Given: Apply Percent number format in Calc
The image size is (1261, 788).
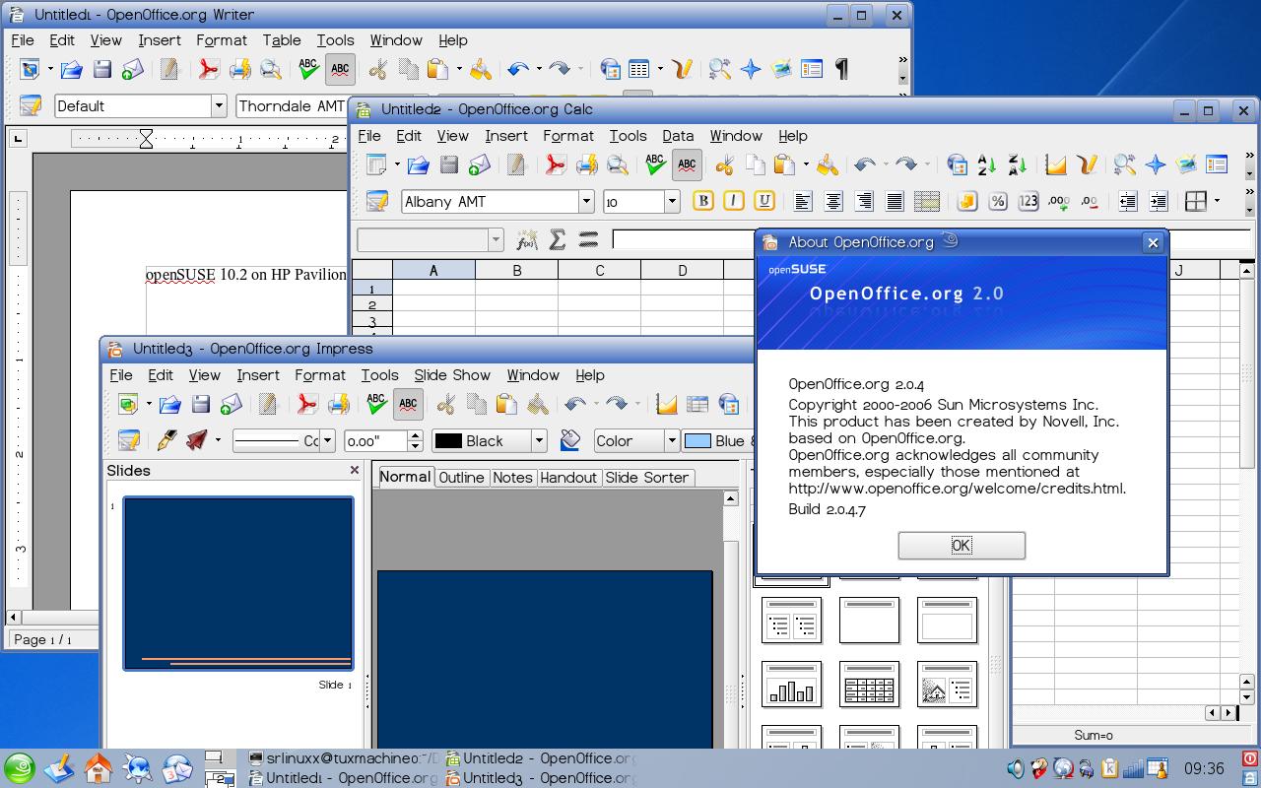Looking at the screenshot, I should (998, 201).
